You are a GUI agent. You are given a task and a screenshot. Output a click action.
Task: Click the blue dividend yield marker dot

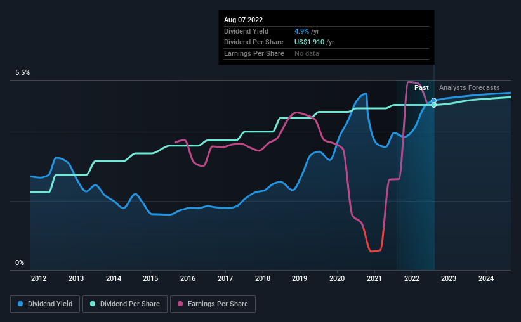[x=433, y=101]
